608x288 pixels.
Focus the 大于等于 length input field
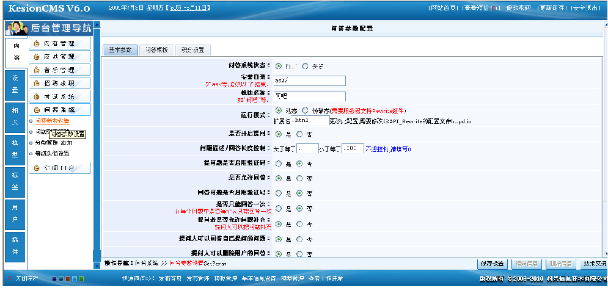[x=307, y=149]
